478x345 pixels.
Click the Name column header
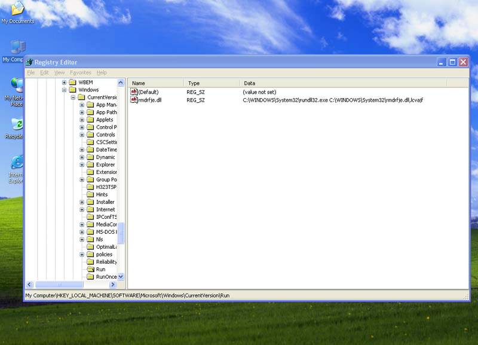[155, 83]
